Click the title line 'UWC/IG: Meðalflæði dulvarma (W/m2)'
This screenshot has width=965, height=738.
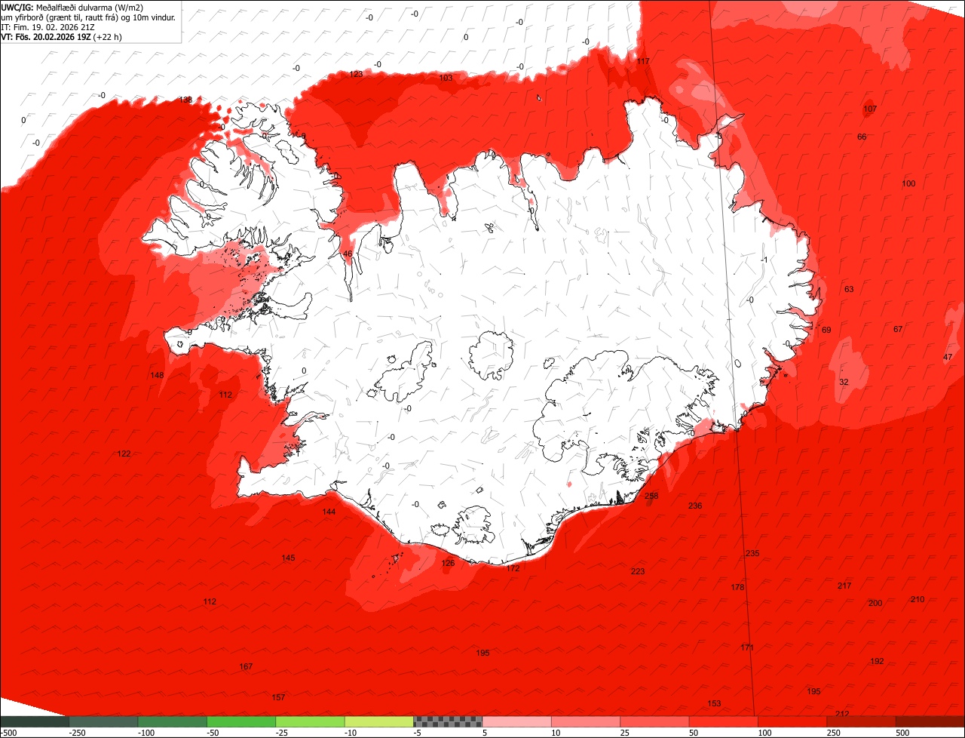72,7
